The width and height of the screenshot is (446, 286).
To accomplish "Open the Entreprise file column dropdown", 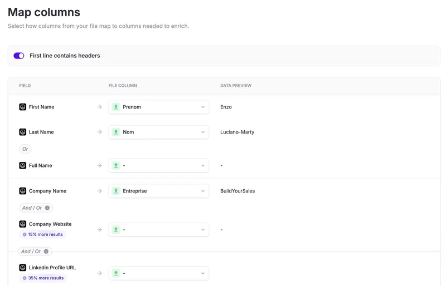I will click(159, 191).
